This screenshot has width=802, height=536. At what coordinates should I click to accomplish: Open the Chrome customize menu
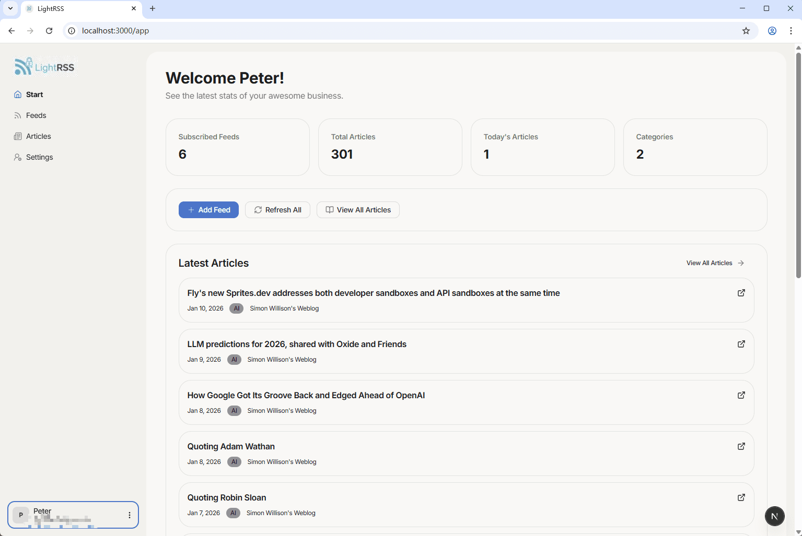pos(791,31)
